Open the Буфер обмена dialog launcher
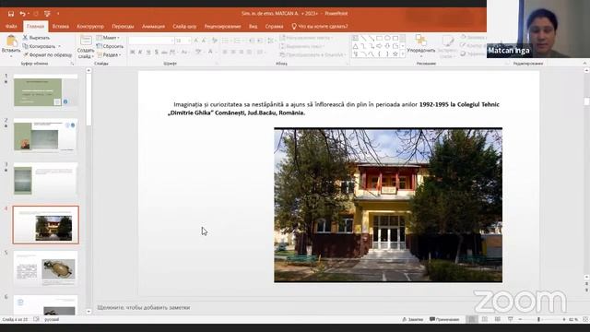This screenshot has width=590, height=332. pyautogui.click(x=72, y=64)
